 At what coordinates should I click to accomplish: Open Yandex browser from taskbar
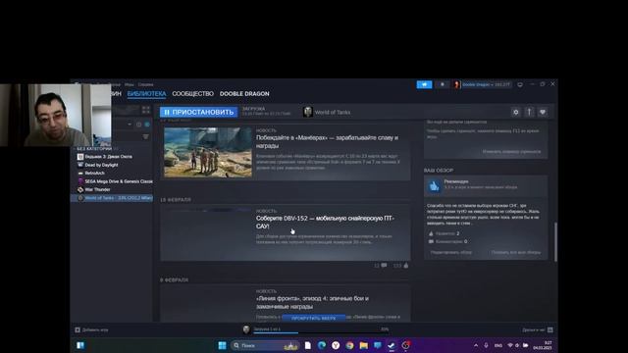[336, 345]
